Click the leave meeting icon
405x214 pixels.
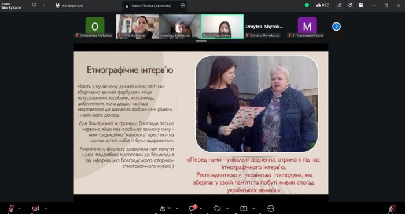tap(392, 208)
